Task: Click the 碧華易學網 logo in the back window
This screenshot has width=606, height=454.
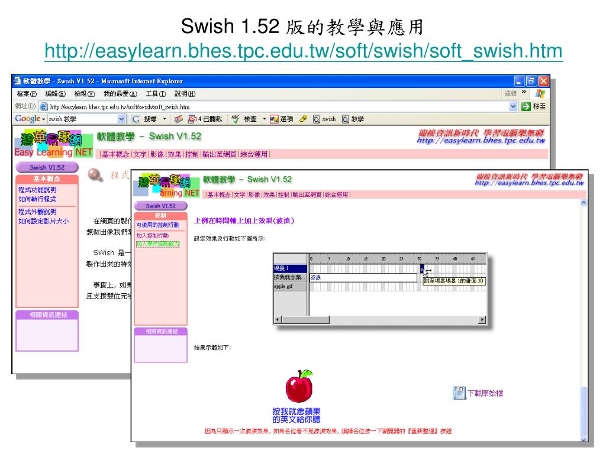Action: pos(53,143)
